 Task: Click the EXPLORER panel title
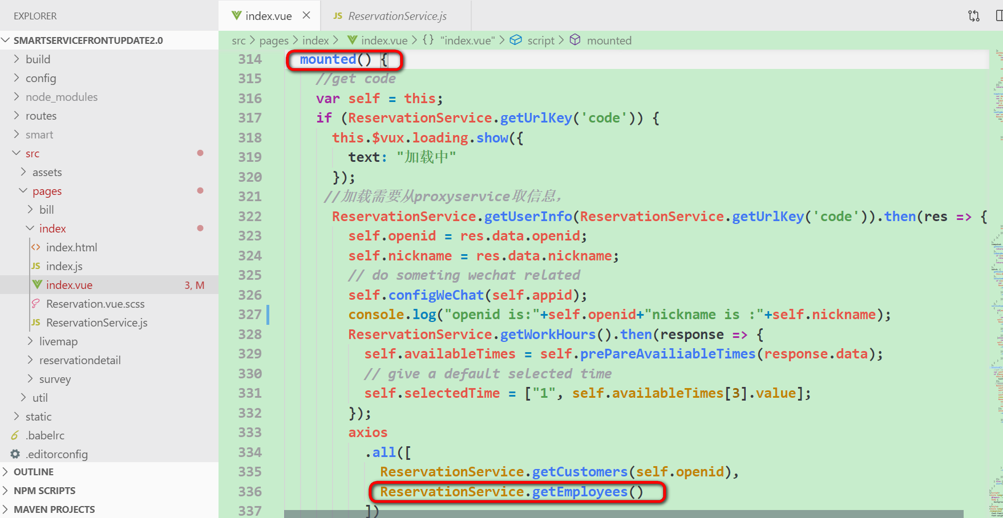pyautogui.click(x=35, y=16)
